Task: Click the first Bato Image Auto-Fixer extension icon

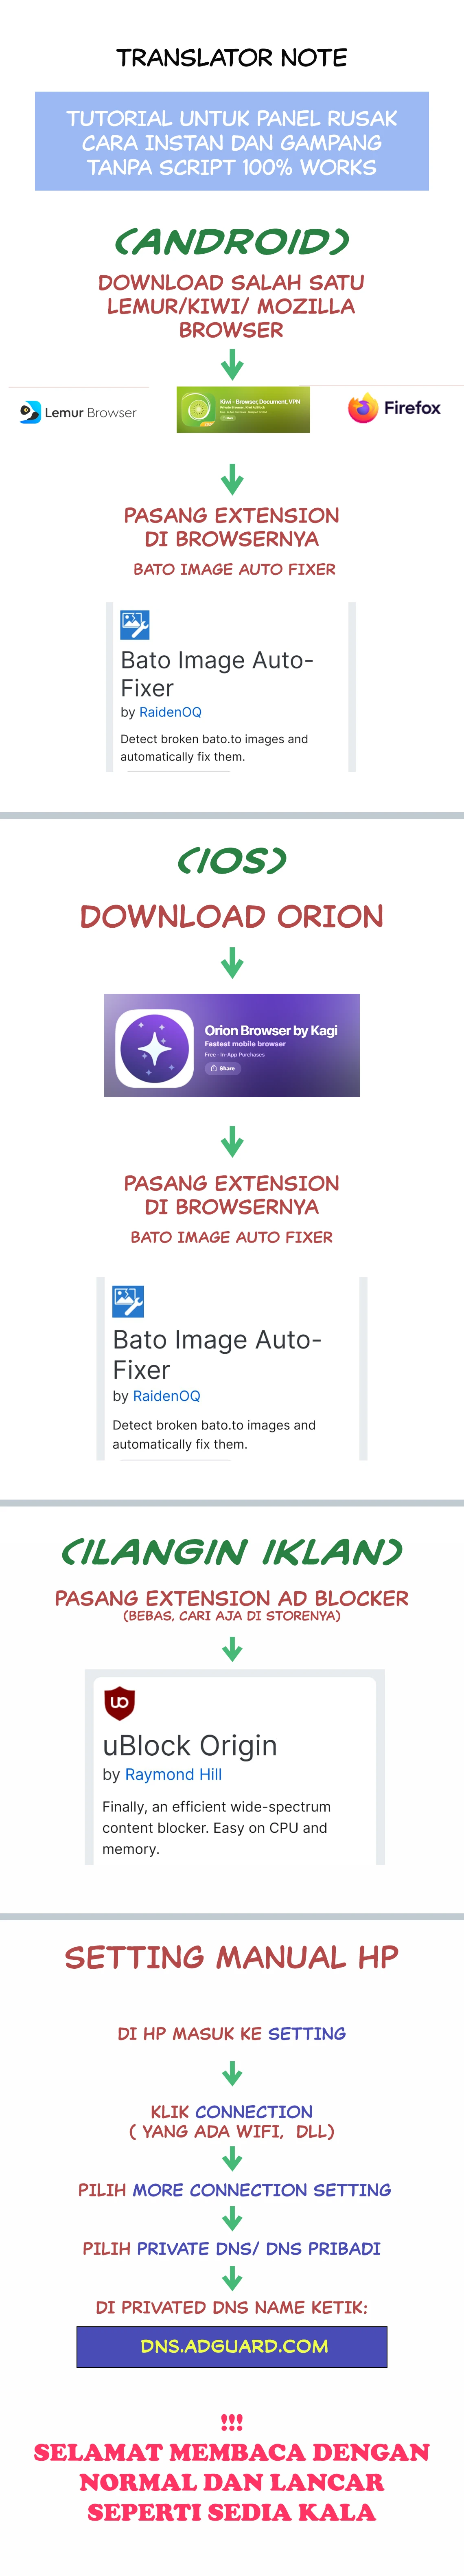Action: coord(135,625)
